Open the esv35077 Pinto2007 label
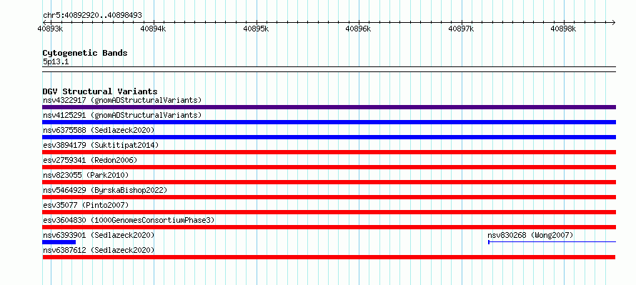Viewport: 636px width, 285px height. coord(86,205)
